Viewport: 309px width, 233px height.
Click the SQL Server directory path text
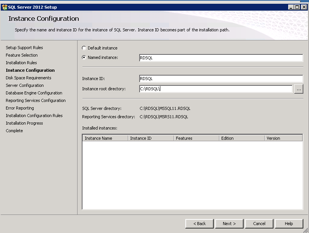[165, 108]
